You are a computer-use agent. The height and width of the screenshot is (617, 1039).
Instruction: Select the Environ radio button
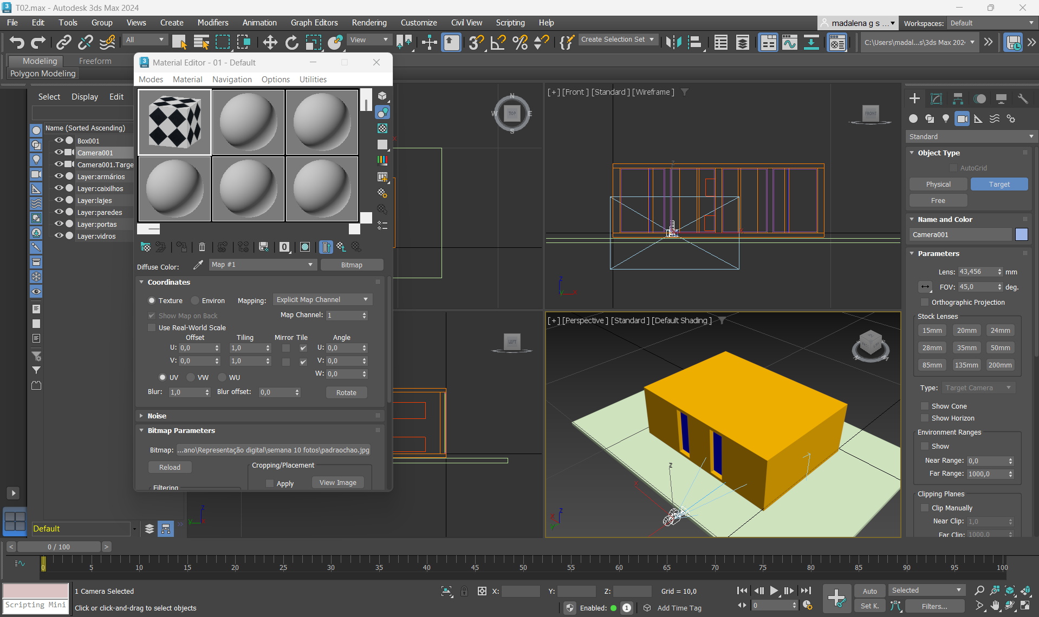196,300
